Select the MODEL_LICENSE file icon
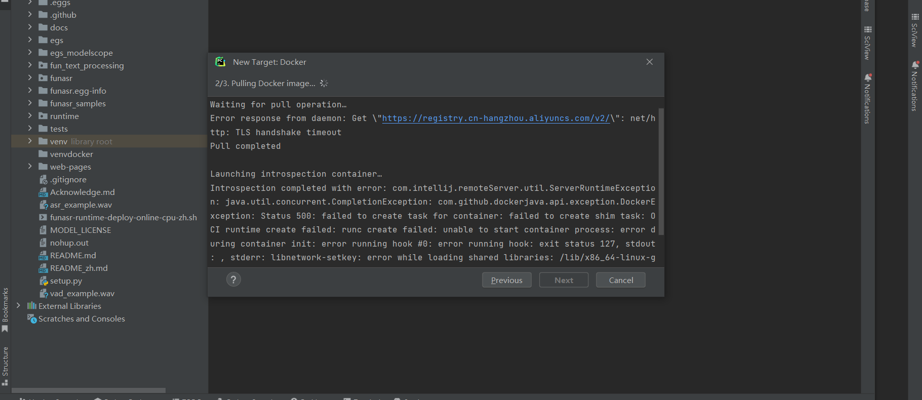 pos(43,230)
